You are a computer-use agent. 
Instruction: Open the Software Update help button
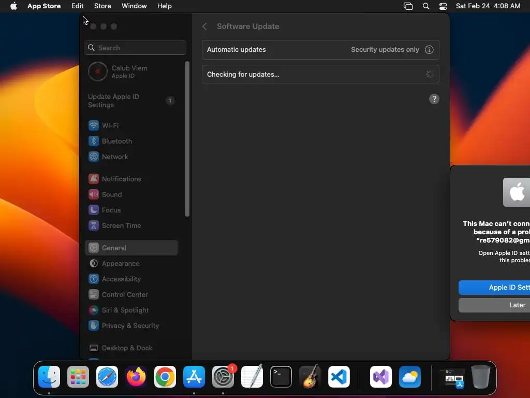434,99
